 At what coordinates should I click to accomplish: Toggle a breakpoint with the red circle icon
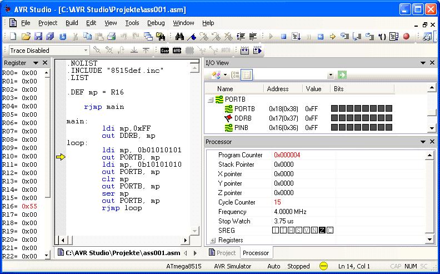coord(406,36)
